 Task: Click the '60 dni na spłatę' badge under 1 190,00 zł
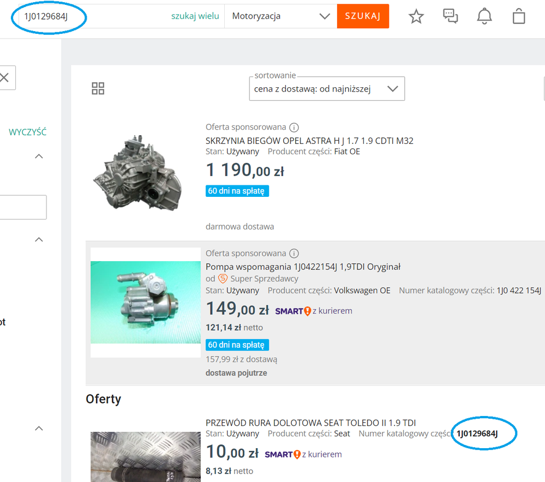(x=237, y=191)
